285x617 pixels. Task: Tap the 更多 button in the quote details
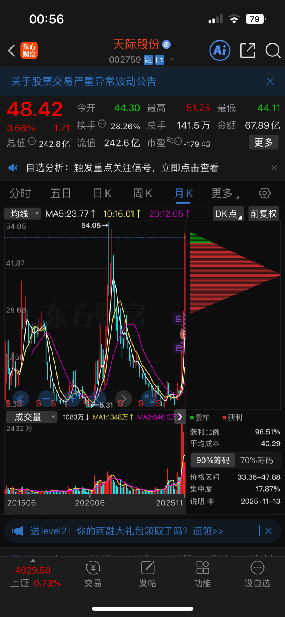pos(263,142)
